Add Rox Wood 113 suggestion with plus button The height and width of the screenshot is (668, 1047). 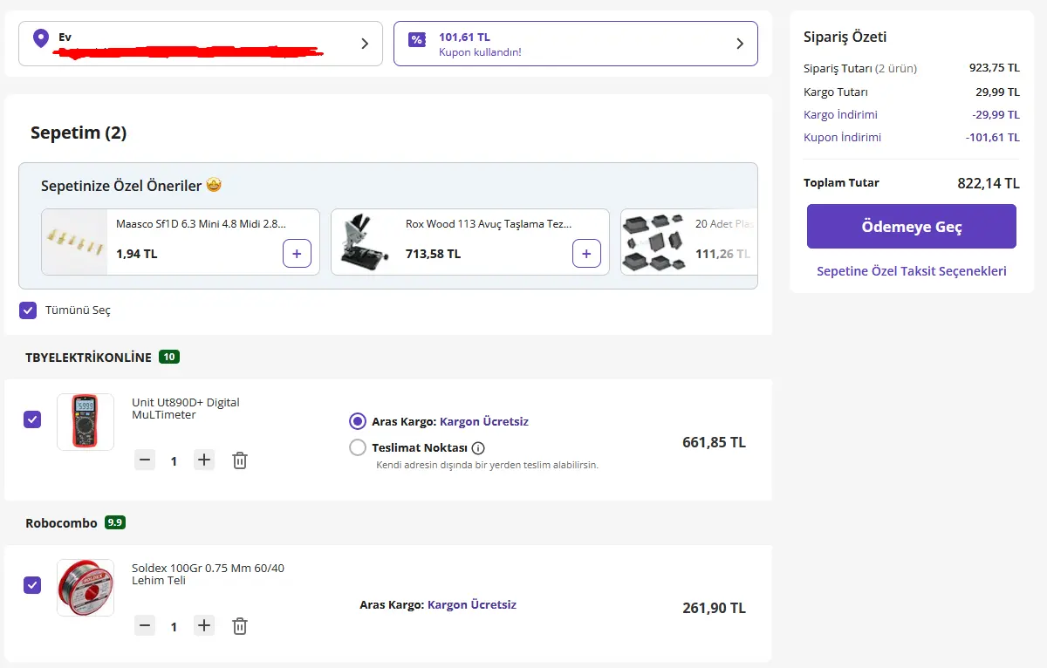(x=586, y=254)
